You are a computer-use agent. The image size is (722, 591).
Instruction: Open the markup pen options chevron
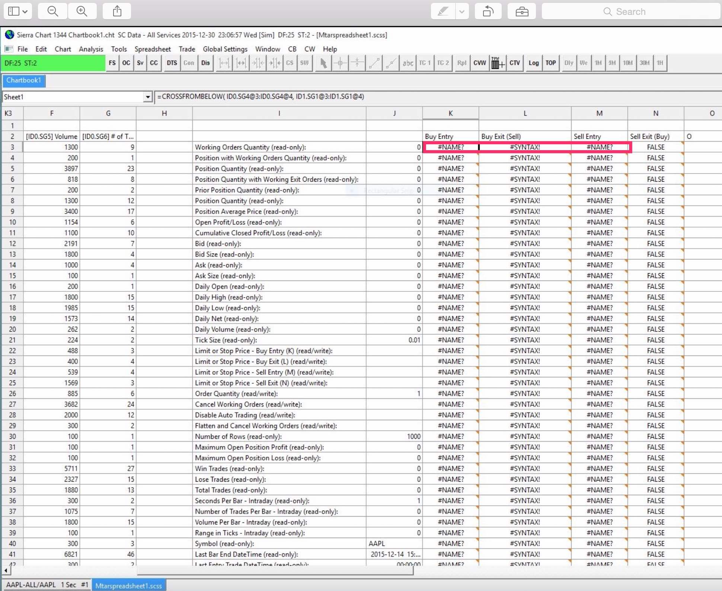(x=461, y=11)
